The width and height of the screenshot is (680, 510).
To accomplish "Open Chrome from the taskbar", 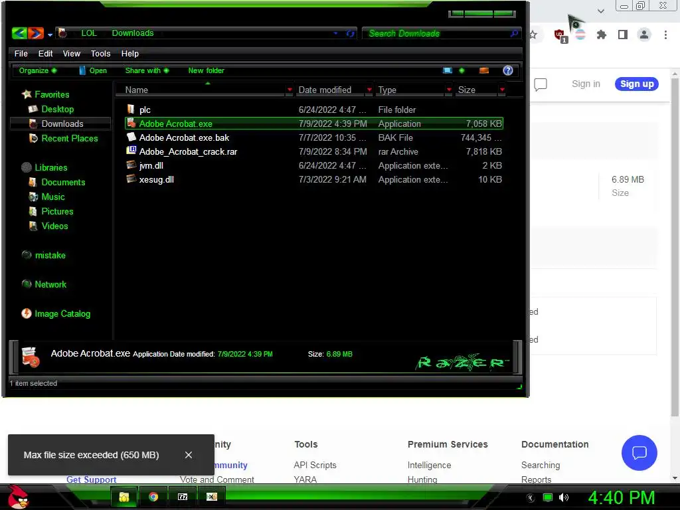I will click(153, 497).
